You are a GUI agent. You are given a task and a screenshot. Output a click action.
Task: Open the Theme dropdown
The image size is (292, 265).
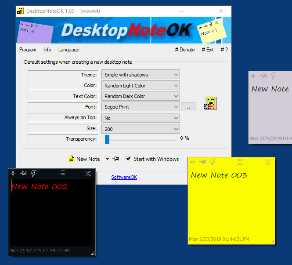coord(141,75)
